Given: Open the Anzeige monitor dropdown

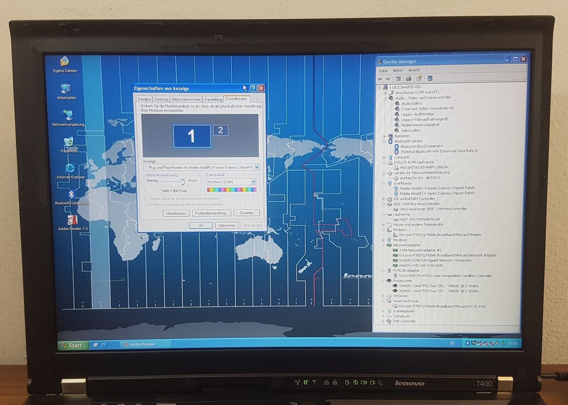Looking at the screenshot, I should click(257, 167).
